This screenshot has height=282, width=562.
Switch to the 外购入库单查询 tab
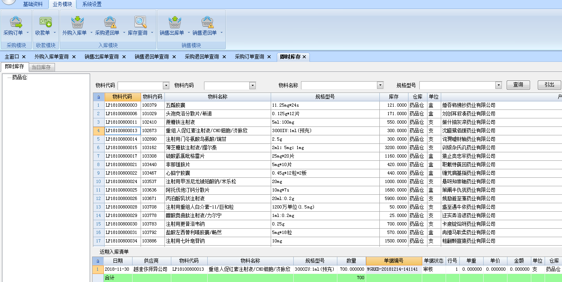[52, 57]
